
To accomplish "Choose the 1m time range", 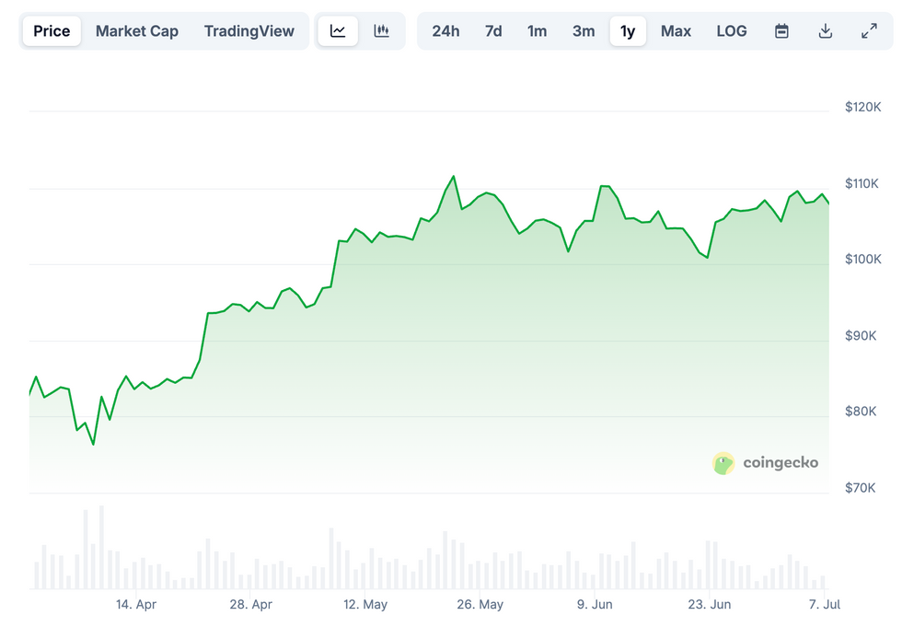I will pos(538,31).
